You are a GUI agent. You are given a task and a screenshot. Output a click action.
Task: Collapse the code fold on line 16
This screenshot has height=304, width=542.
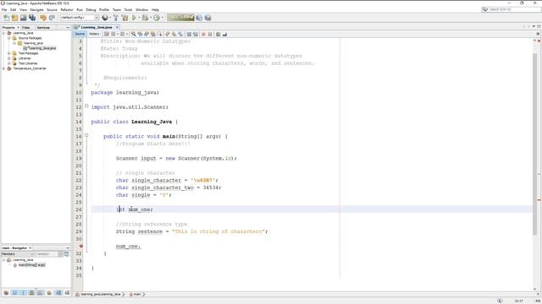tap(86, 135)
